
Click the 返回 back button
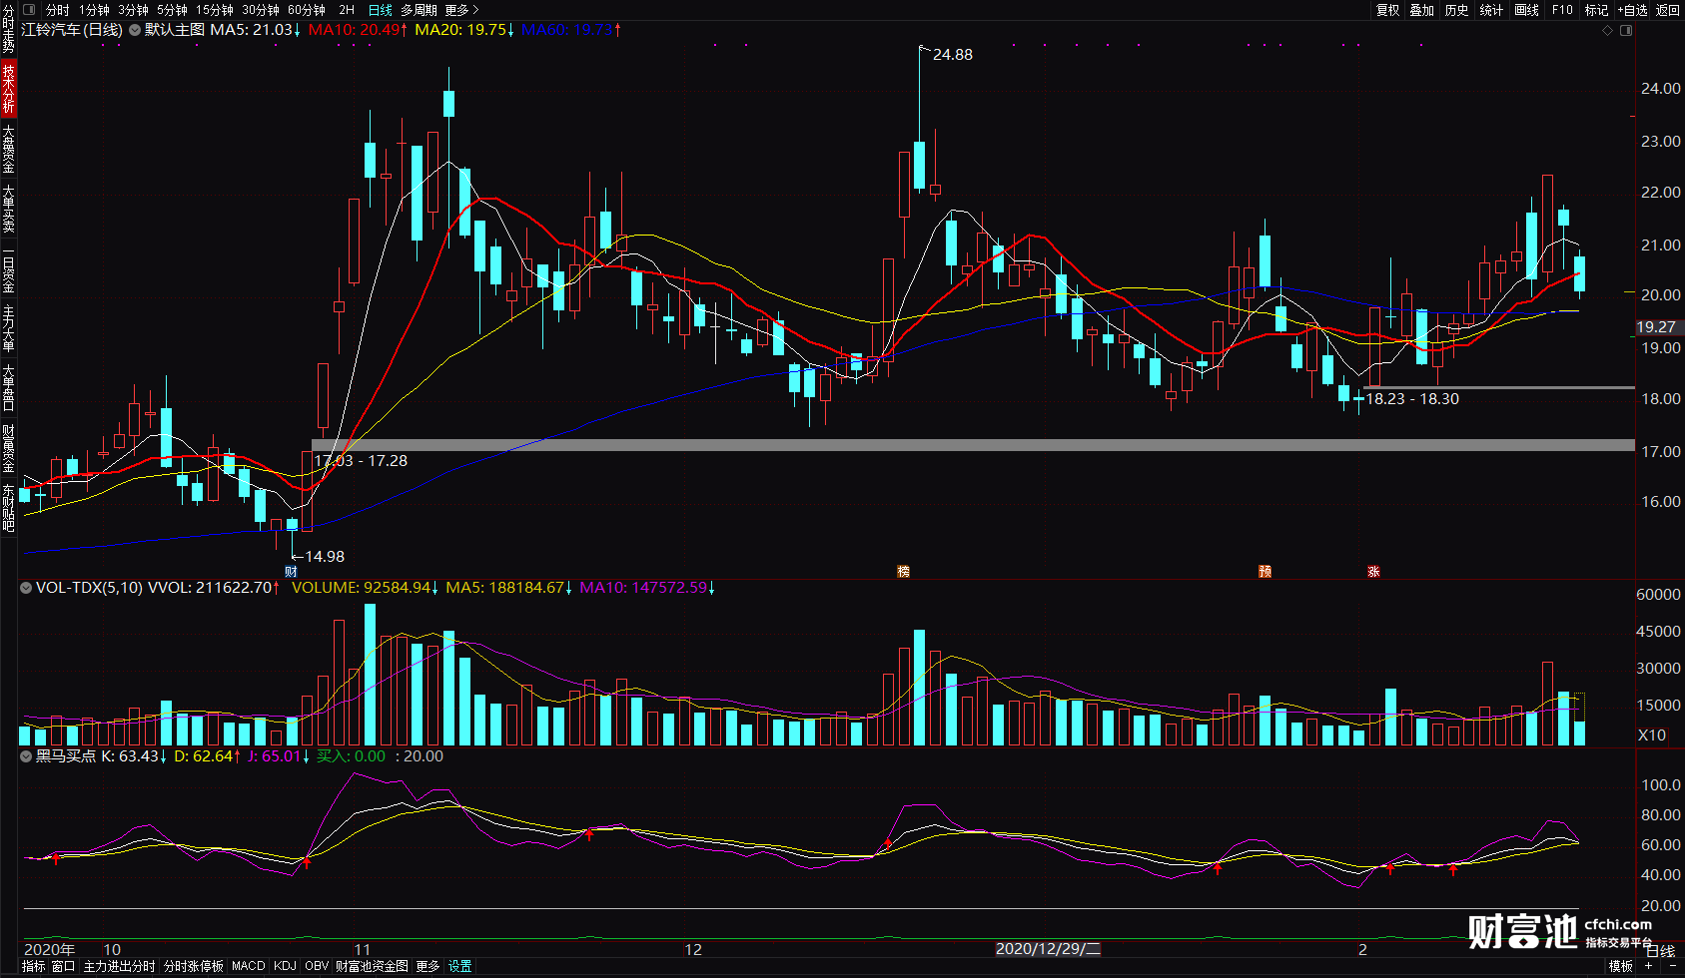click(1668, 10)
